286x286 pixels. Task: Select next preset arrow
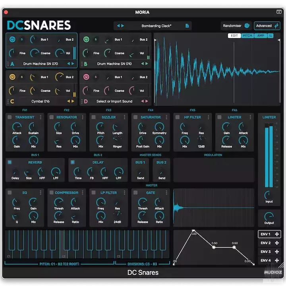tap(123, 26)
